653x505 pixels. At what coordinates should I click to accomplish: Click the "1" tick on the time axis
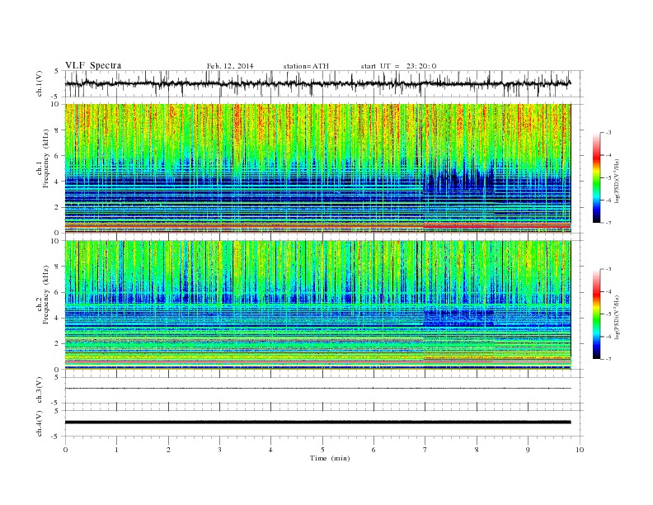pyautogui.click(x=117, y=450)
